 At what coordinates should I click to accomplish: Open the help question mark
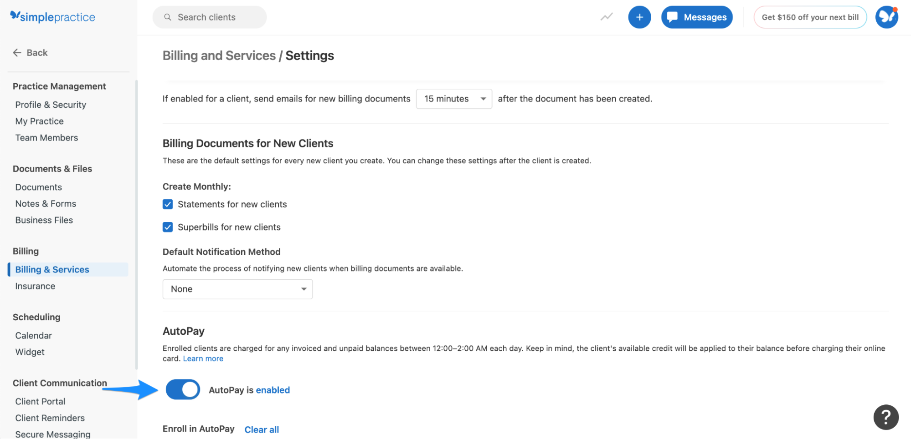885,417
